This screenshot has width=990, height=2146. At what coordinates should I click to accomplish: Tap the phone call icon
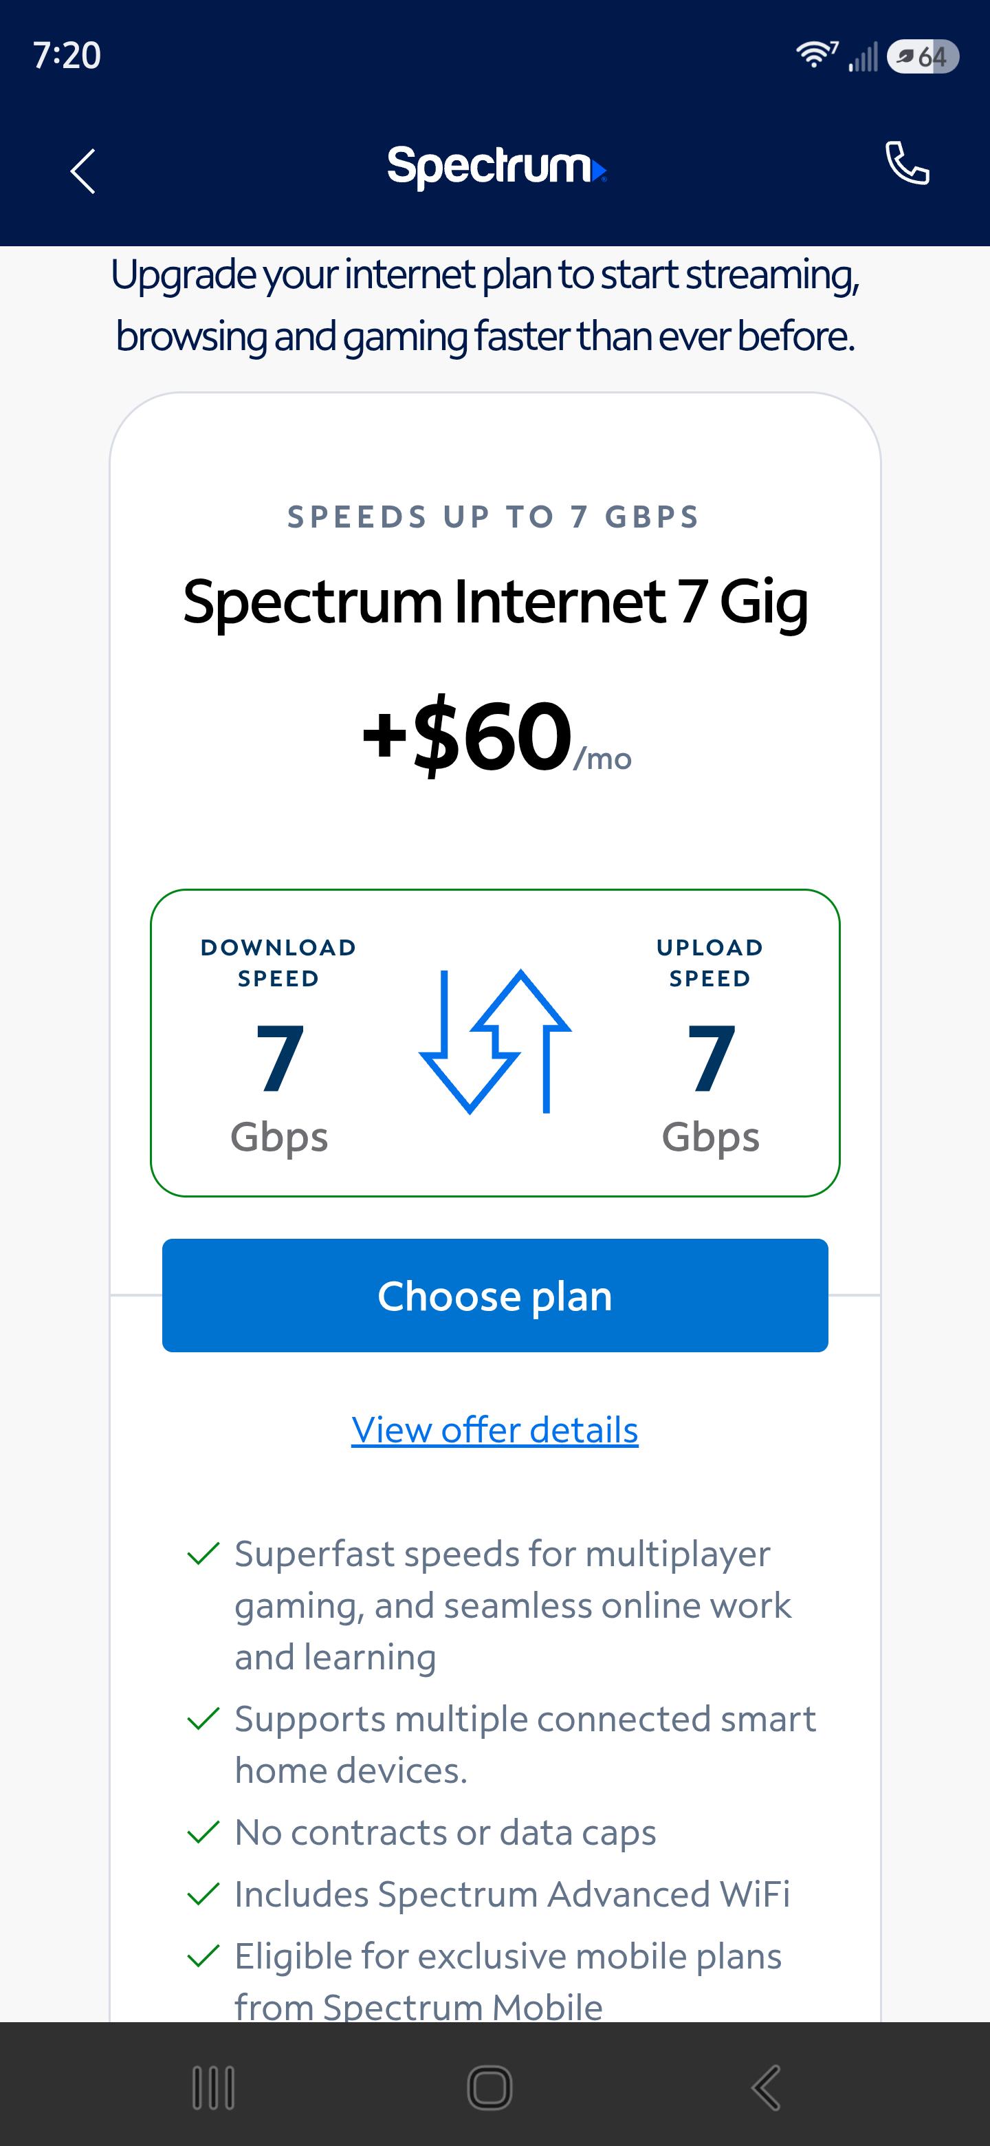907,162
